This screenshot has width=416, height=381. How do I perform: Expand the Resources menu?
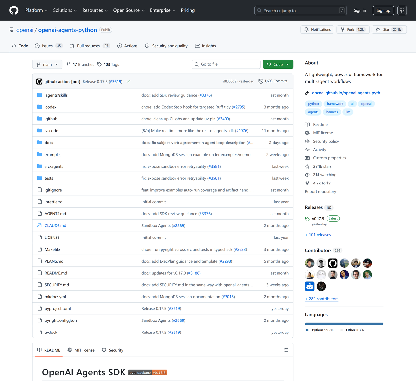[95, 10]
